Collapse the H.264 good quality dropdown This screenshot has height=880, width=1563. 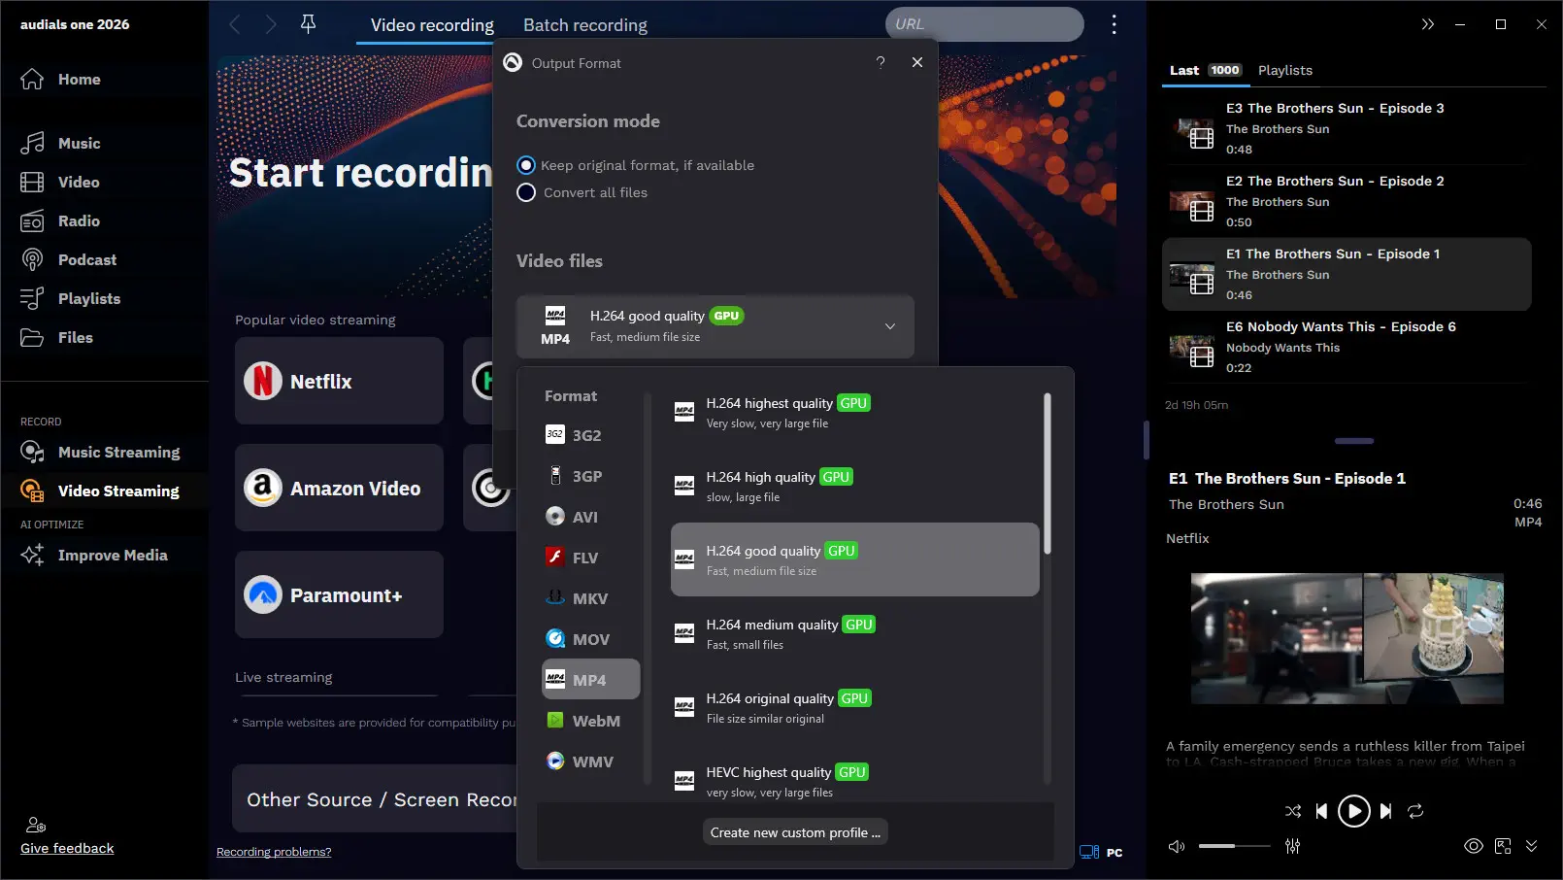[889, 326]
